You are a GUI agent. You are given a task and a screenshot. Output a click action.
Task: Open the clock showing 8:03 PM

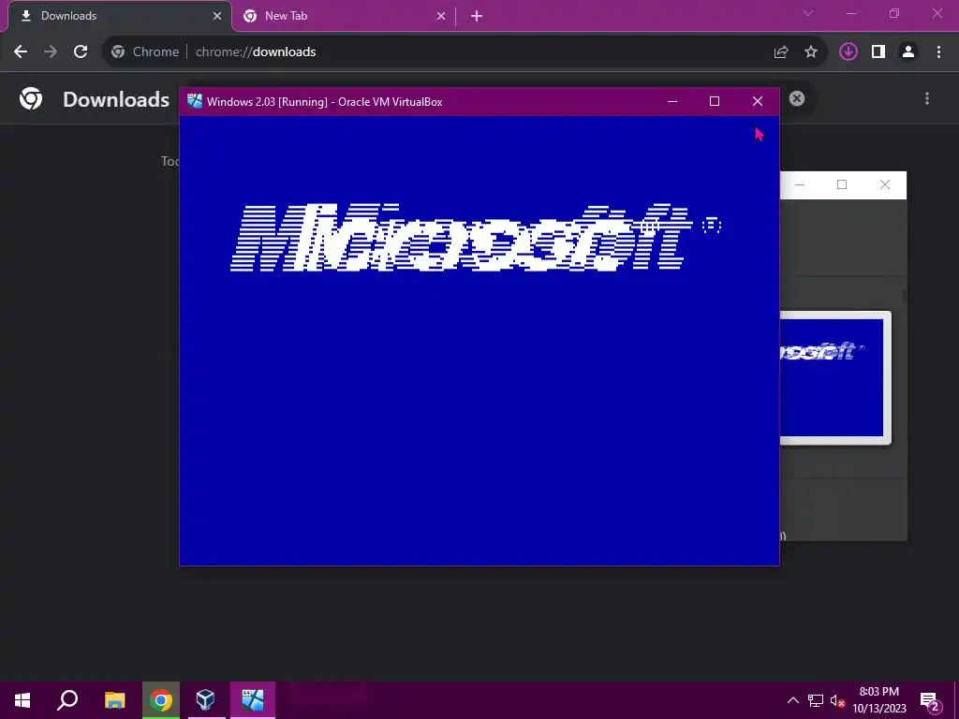[878, 700]
